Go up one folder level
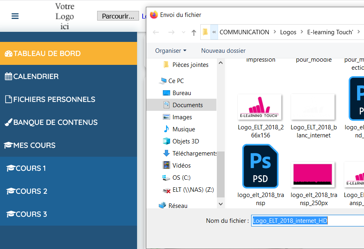 coord(194,33)
